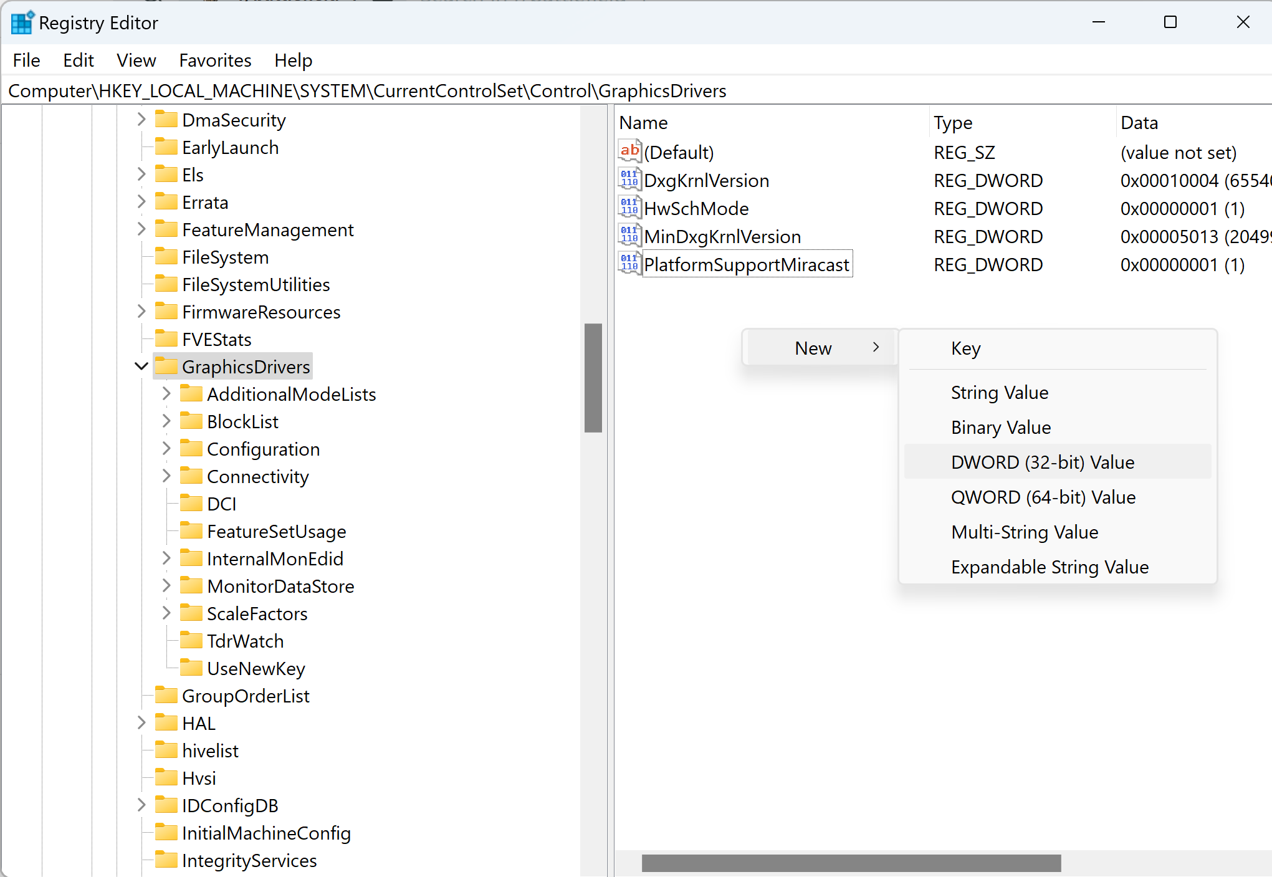Click the PlatformSupportMiracast DWORD icon
This screenshot has width=1272, height=877.
(629, 264)
